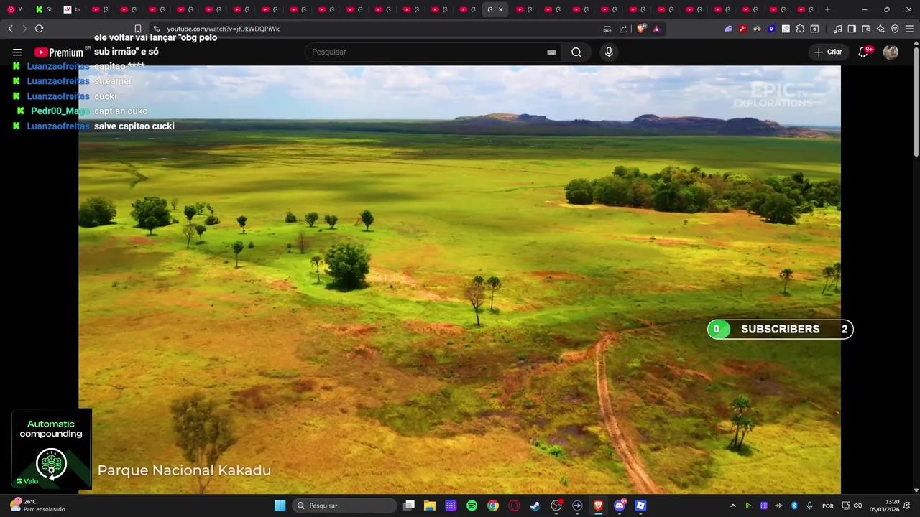
Task: Open the browser main hamburger menu
Action: pyautogui.click(x=909, y=29)
